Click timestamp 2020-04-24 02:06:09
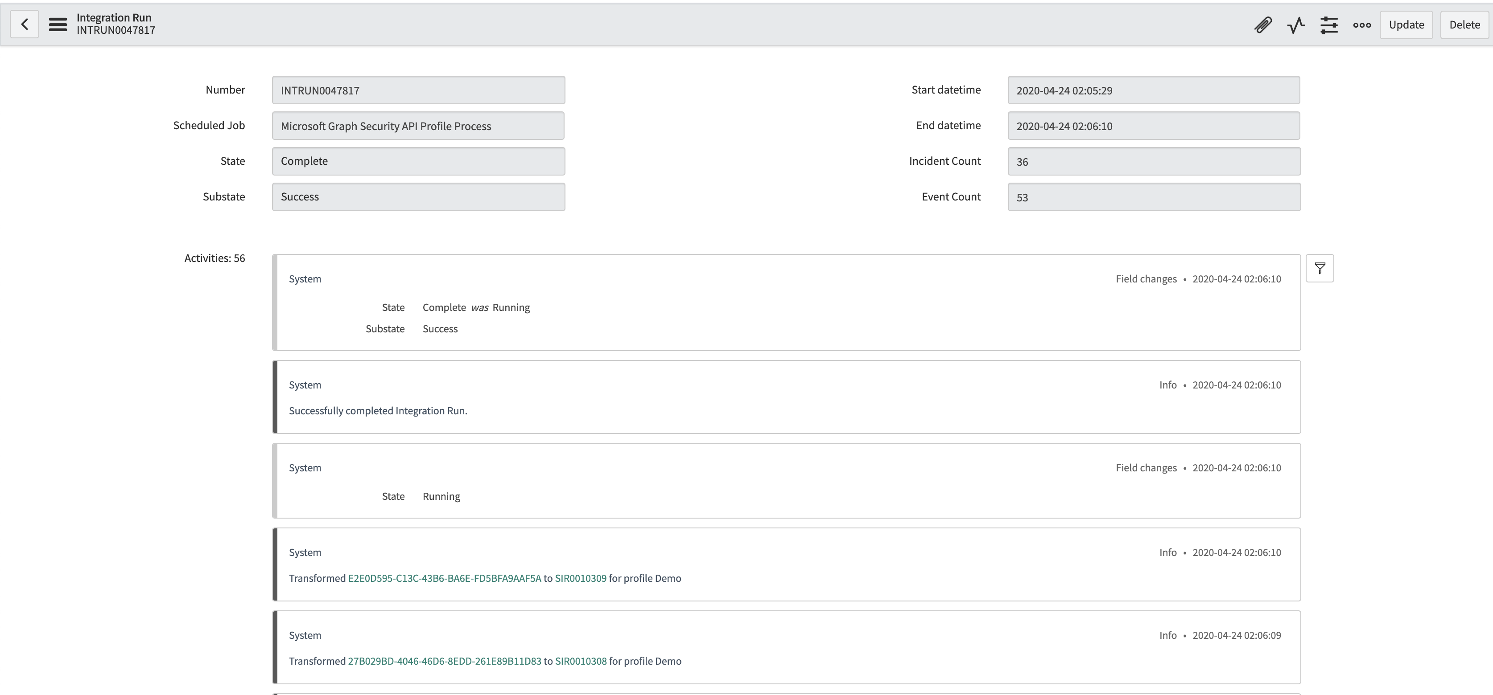The image size is (1493, 695). 1237,635
